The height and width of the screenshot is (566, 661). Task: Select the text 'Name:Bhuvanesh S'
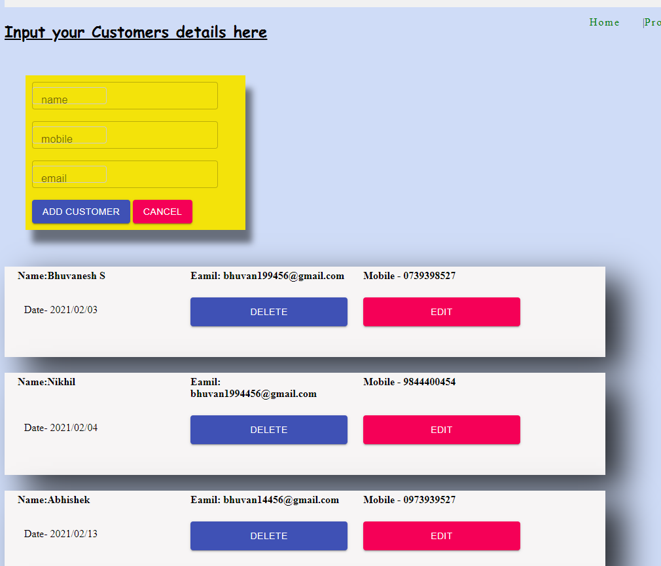[62, 276]
